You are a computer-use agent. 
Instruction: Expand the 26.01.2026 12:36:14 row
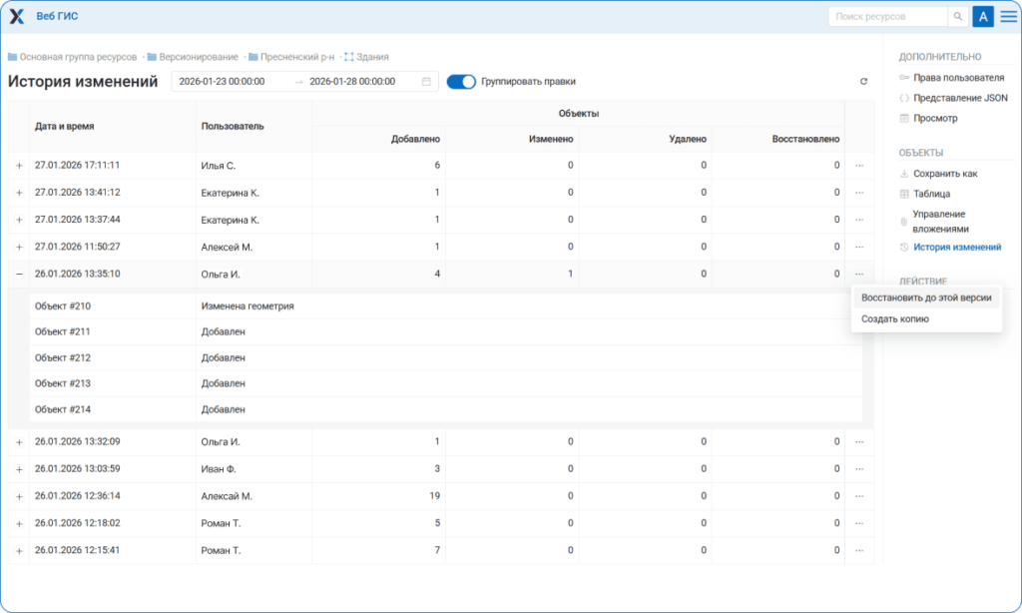coord(19,496)
